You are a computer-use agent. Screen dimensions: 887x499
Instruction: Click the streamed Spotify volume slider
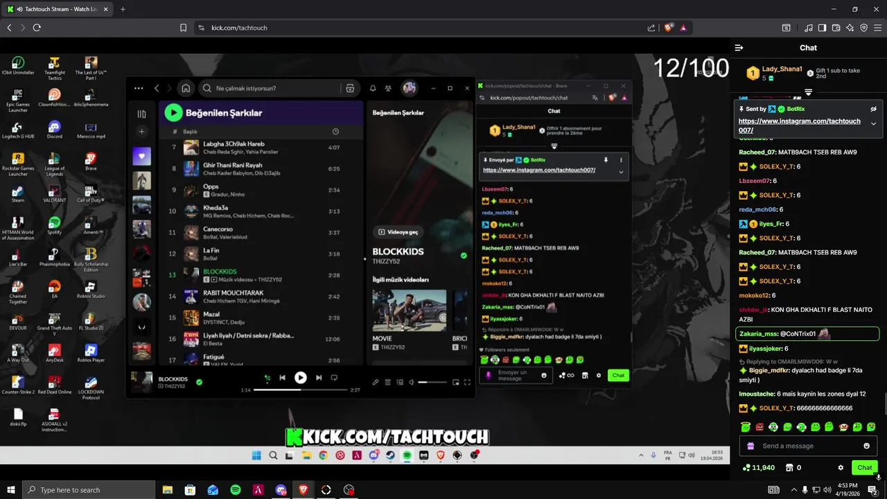pos(432,382)
